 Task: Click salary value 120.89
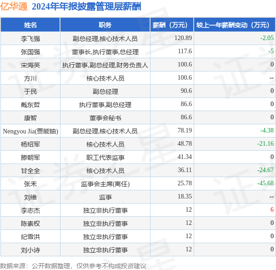coord(183,38)
